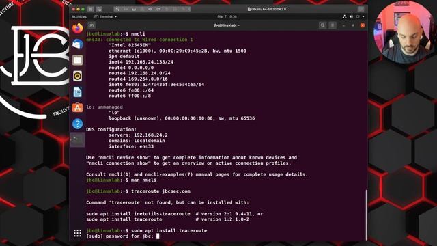Close the terminal with orange X button
The height and width of the screenshot is (246, 437).
coord(363,25)
